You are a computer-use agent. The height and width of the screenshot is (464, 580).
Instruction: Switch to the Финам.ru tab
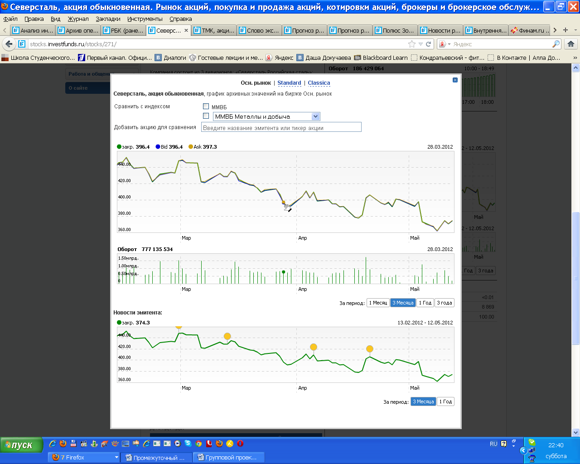point(530,30)
